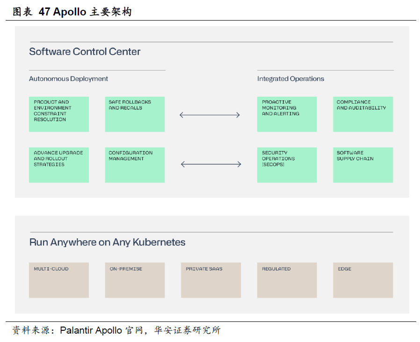Viewport: 420px width, 342px height.
Task: Click the On-Premise box
Action: (x=135, y=280)
